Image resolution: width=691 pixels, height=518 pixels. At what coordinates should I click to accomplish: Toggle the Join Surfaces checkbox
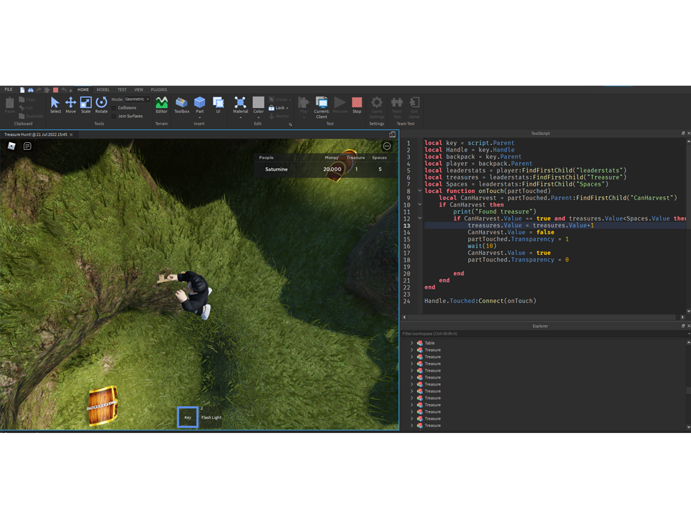tap(114, 116)
